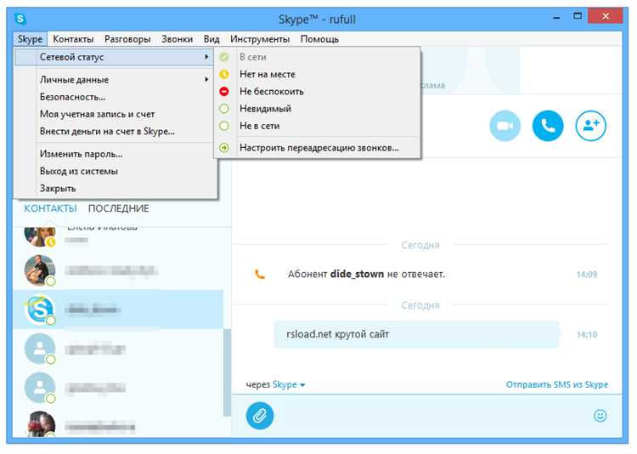Click the add people to conversation icon
The image size is (637, 454).
590,126
